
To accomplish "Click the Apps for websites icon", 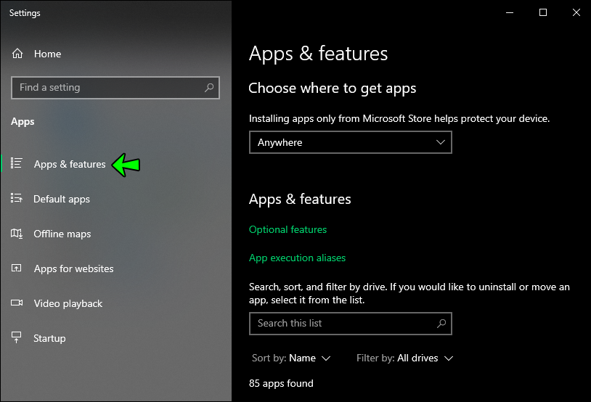I will click(x=17, y=268).
